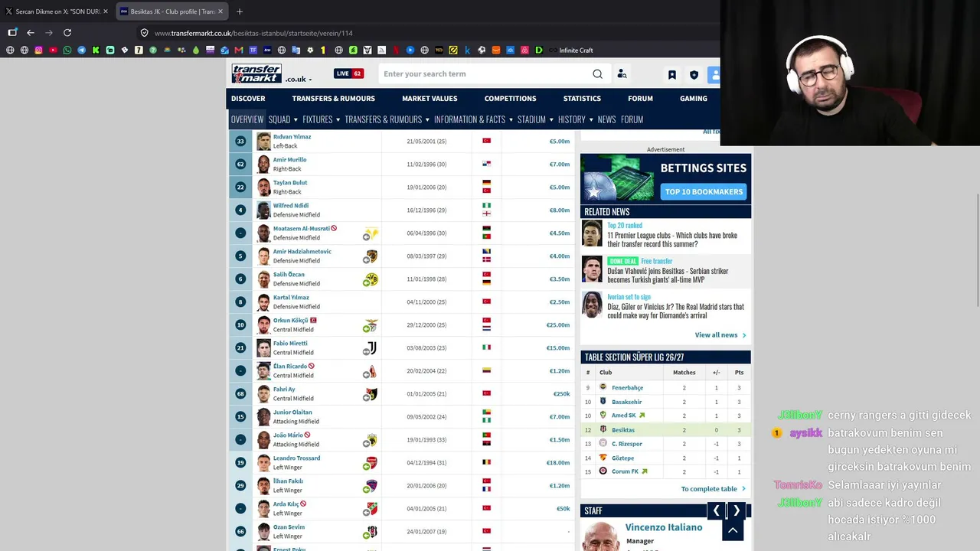
Task: Open To complete table link
Action: [x=713, y=489]
